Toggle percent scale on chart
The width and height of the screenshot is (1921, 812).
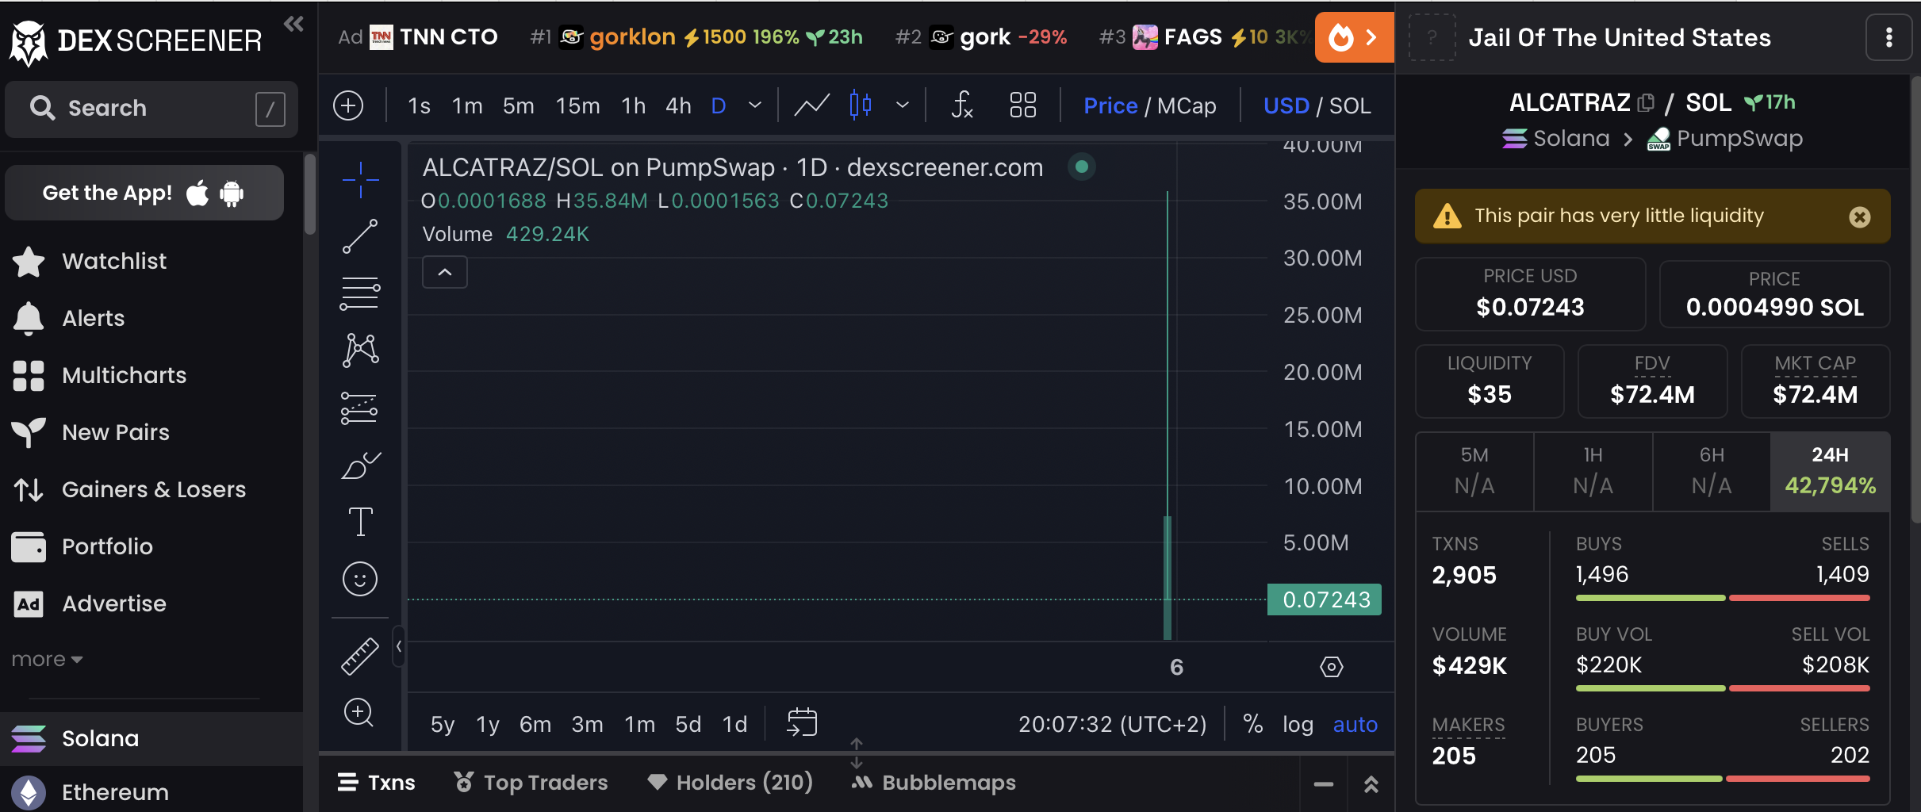1253,724
